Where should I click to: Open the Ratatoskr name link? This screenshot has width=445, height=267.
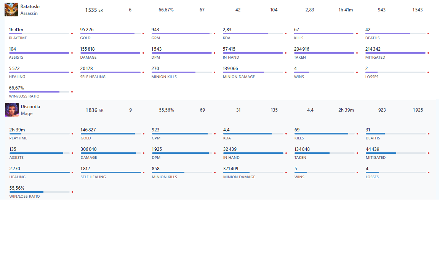tap(30, 6)
